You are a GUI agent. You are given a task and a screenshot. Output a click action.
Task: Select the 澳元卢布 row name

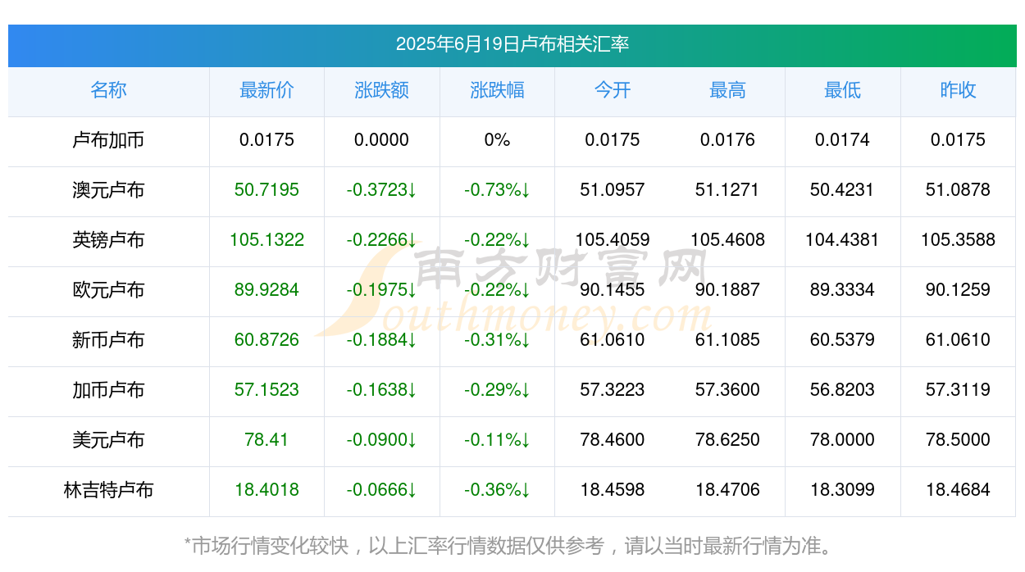(x=108, y=190)
